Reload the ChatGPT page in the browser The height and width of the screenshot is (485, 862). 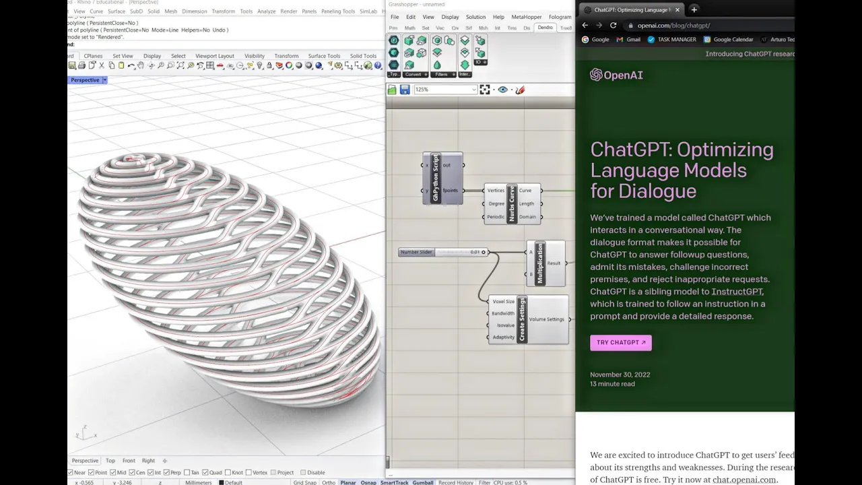click(613, 26)
